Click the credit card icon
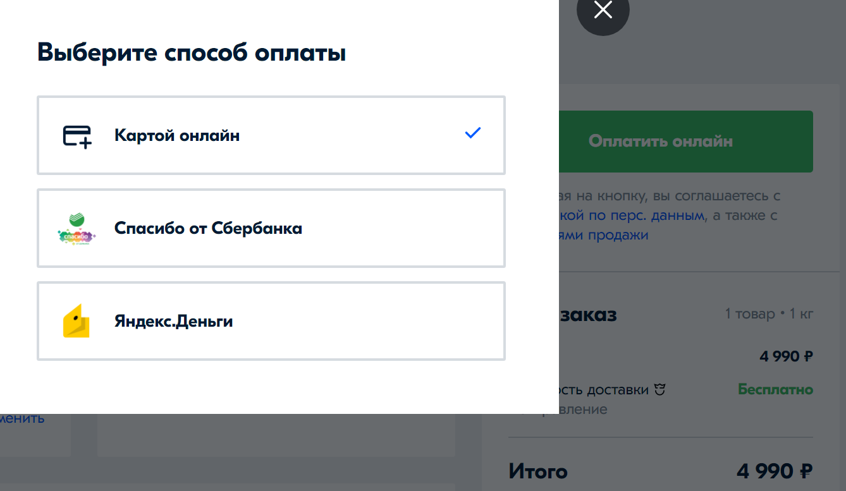The width and height of the screenshot is (846, 491). (x=77, y=136)
